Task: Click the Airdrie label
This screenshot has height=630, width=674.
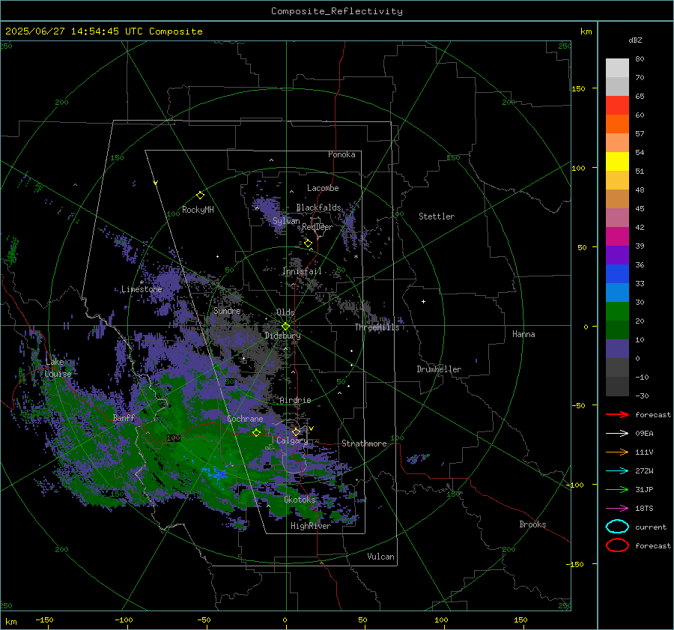Action: [295, 400]
